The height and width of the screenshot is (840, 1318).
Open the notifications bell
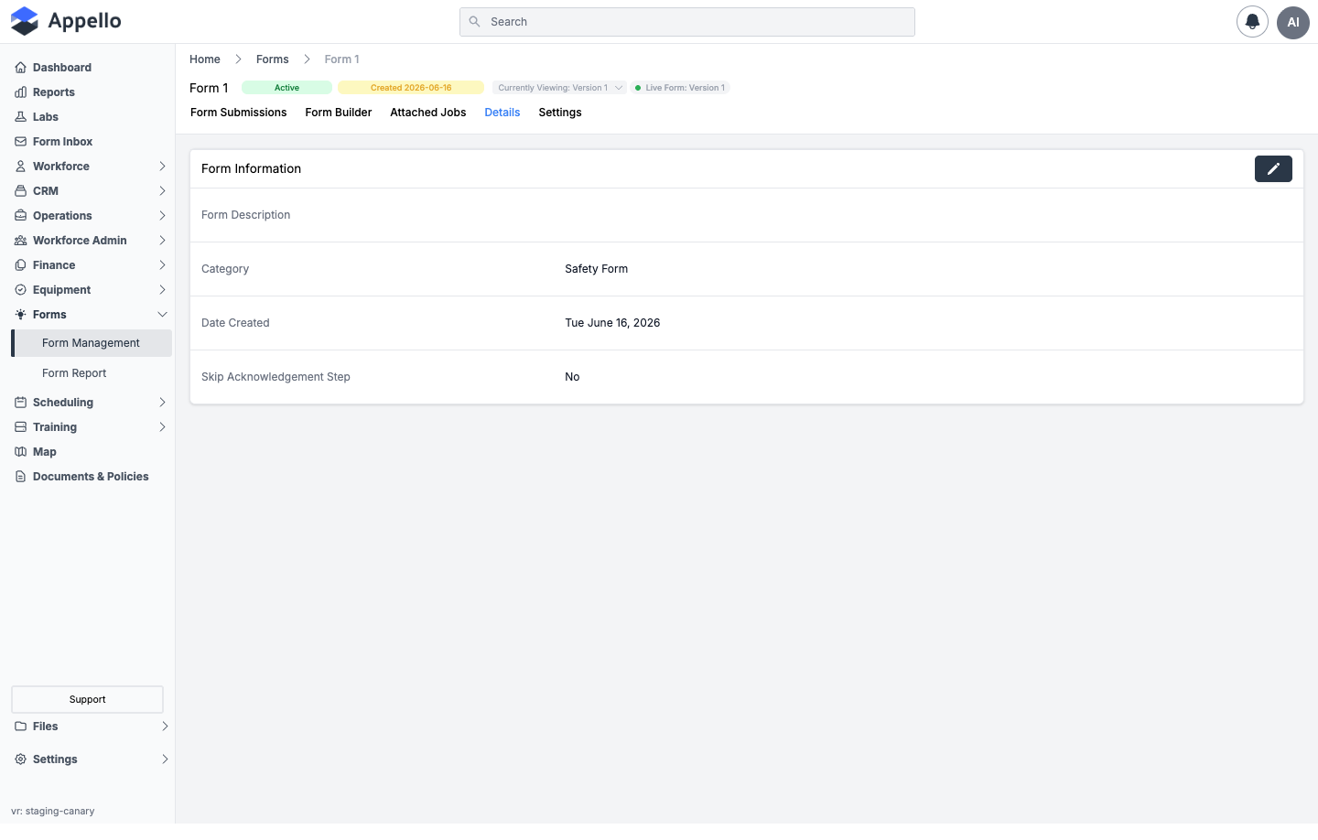click(1252, 22)
